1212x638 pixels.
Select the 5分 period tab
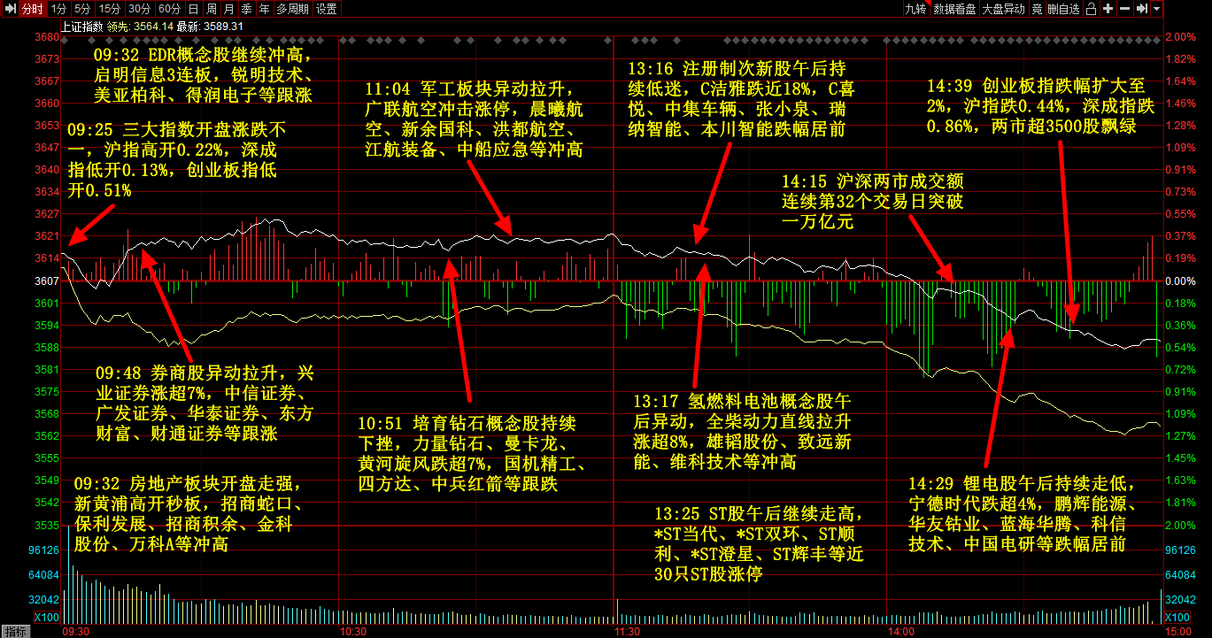point(82,9)
